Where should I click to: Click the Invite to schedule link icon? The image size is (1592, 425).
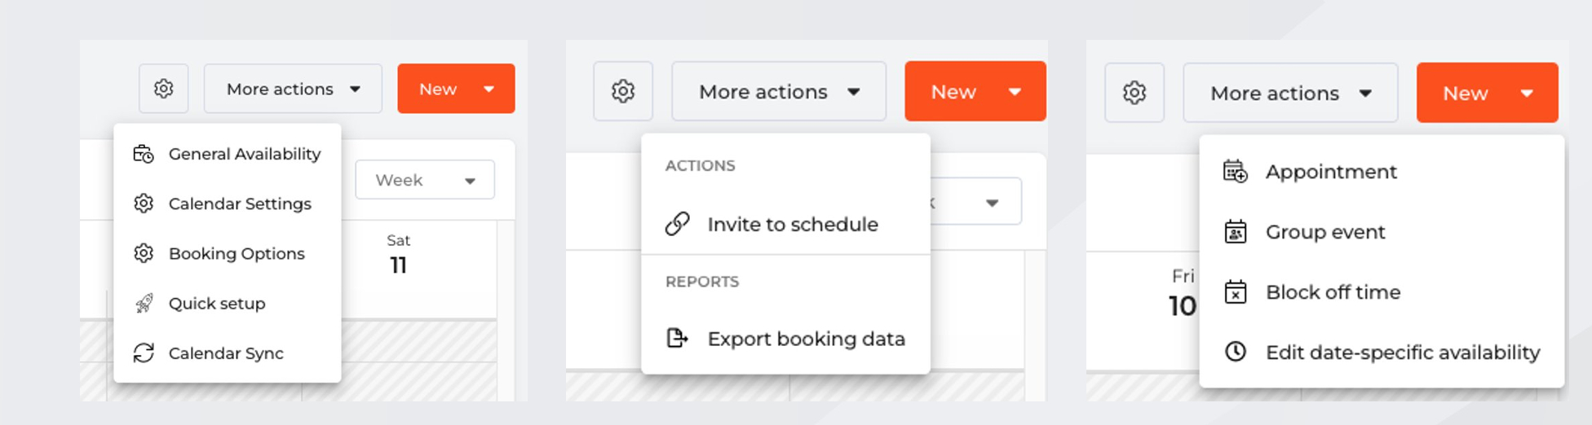tap(677, 224)
